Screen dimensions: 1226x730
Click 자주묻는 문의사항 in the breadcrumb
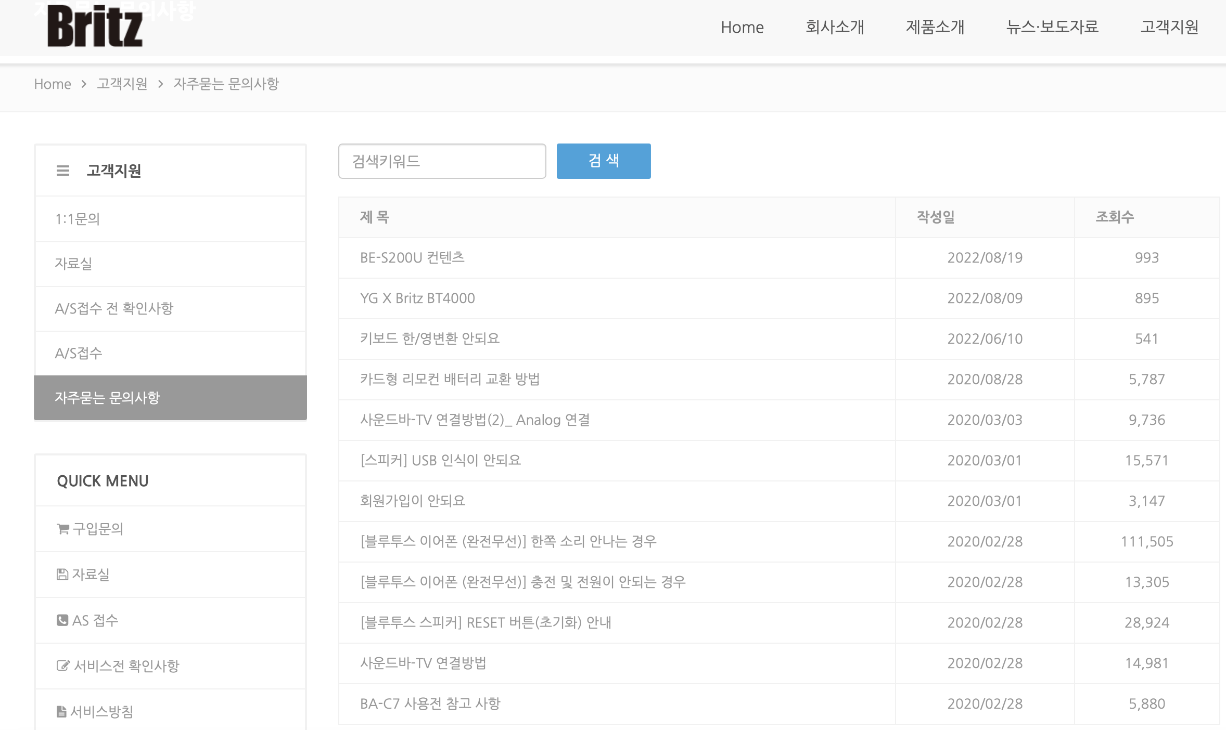pos(226,84)
